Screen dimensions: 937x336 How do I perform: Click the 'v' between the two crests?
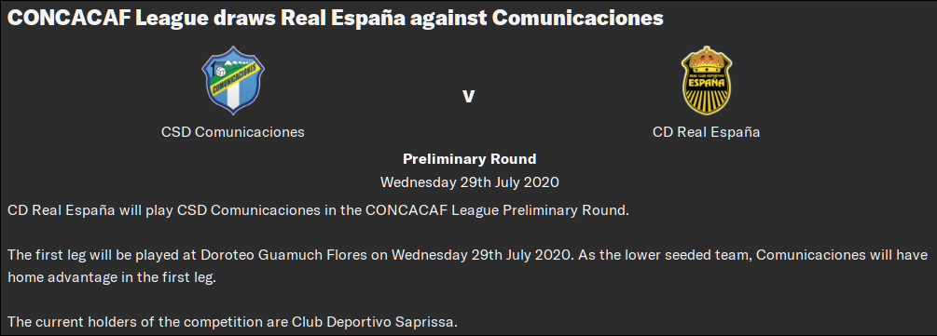click(468, 96)
